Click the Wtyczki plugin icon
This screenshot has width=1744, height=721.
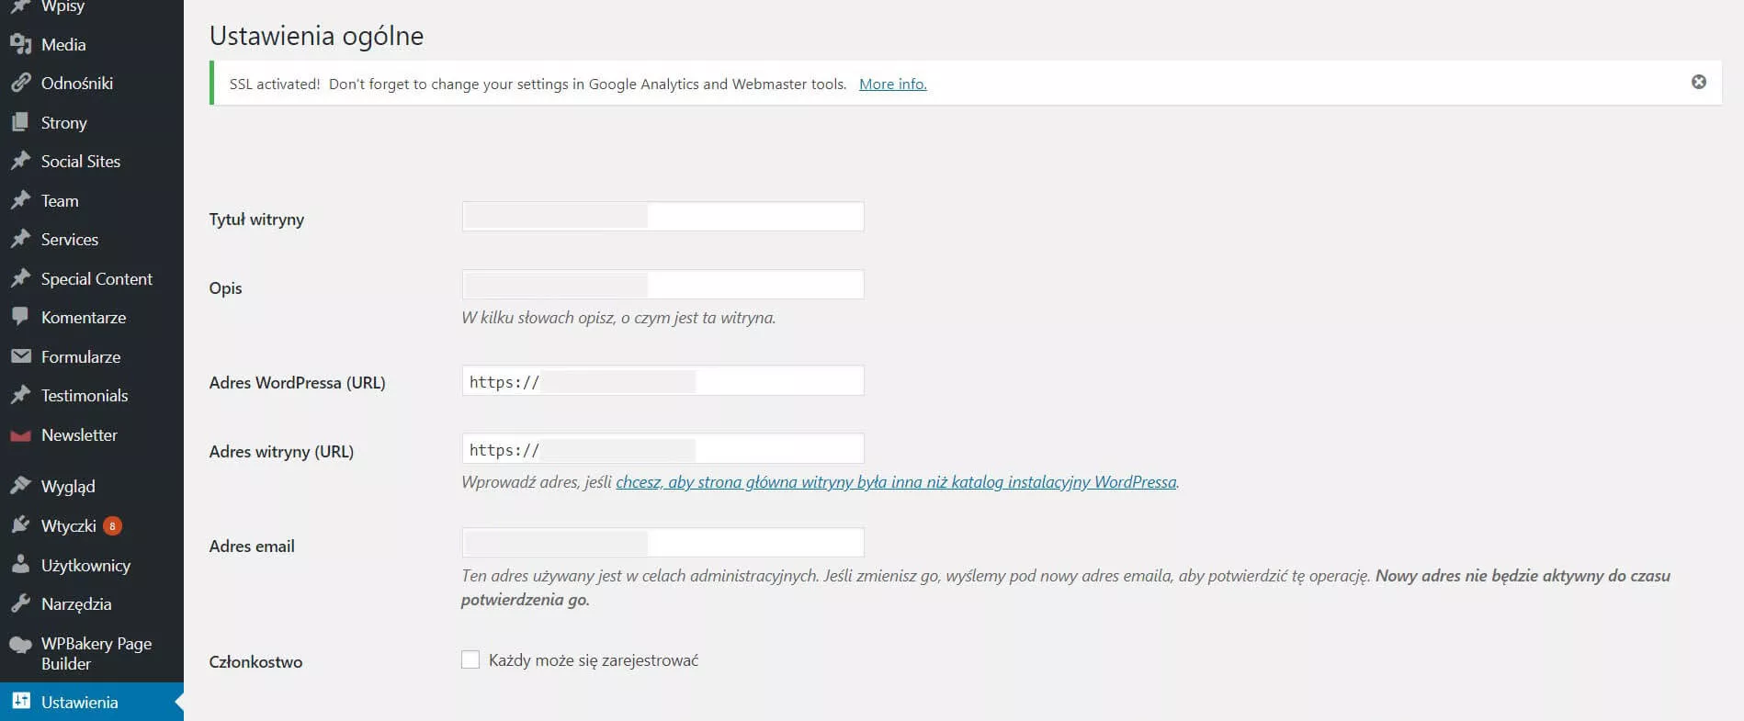[x=20, y=525]
